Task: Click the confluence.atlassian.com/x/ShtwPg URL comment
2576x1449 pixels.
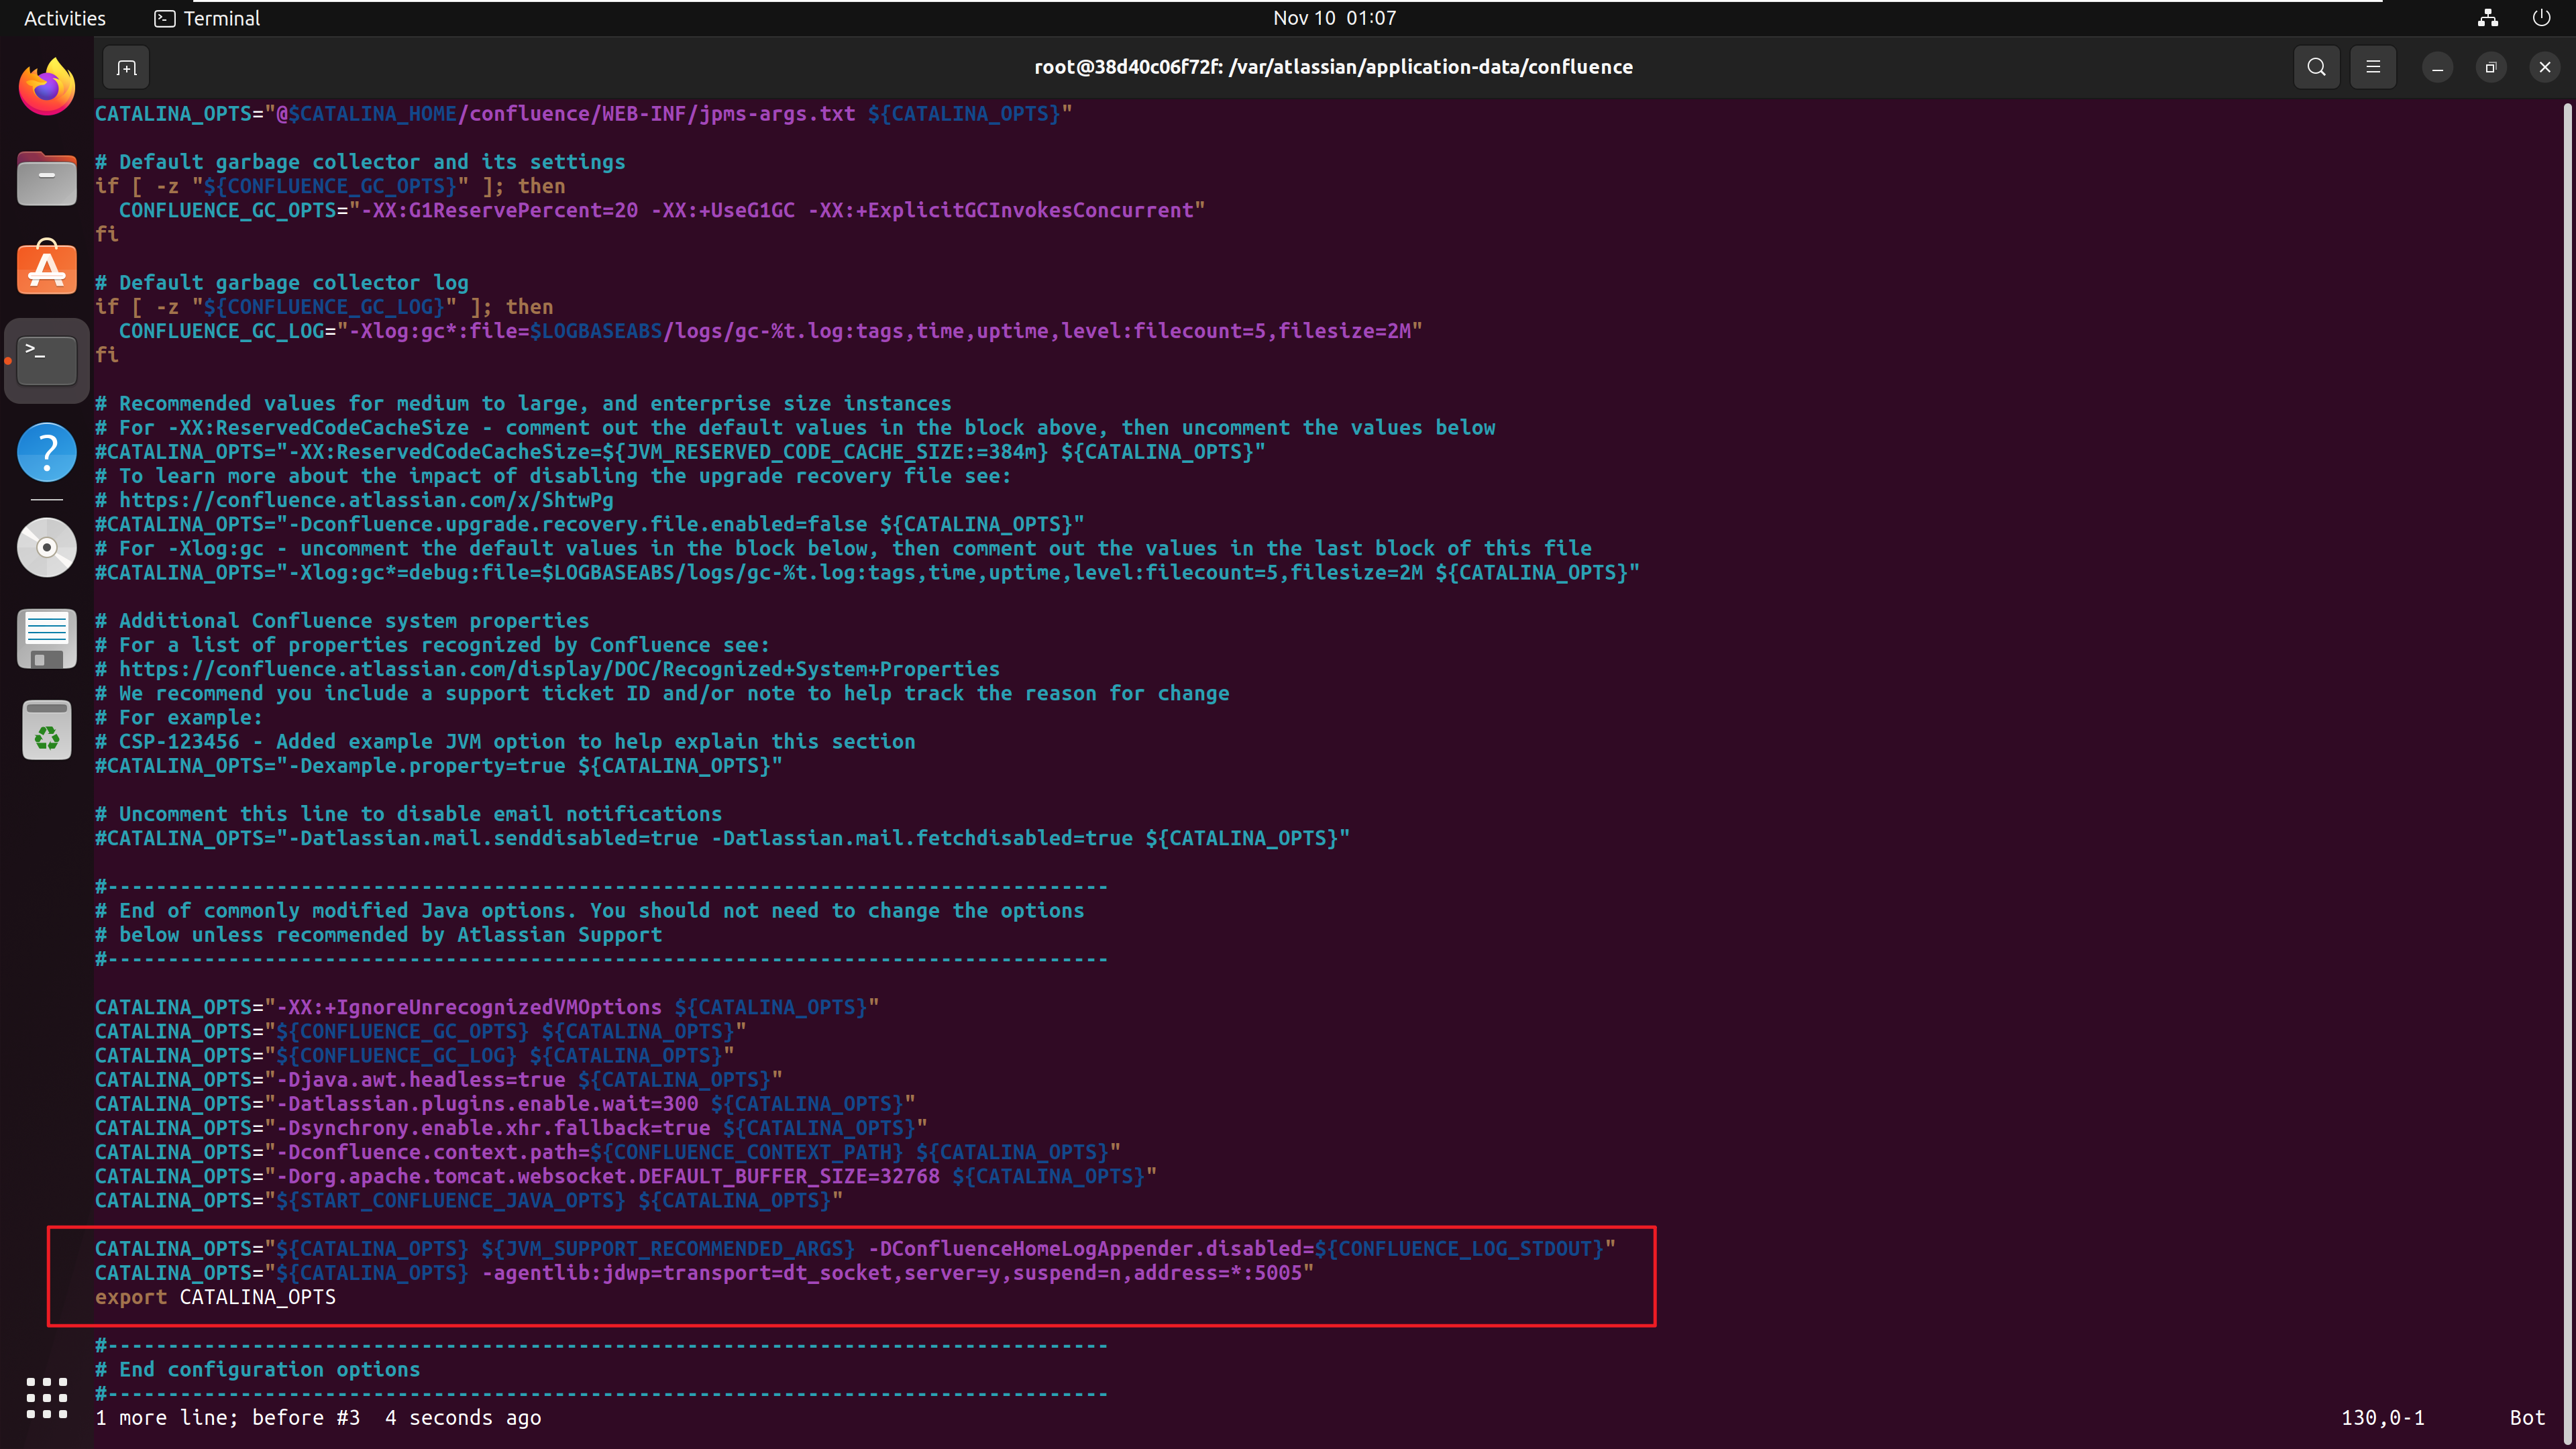Action: (354, 500)
